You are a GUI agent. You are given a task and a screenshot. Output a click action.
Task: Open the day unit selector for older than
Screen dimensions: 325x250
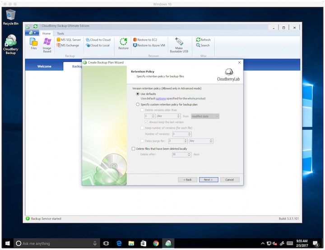pyautogui.click(x=169, y=116)
